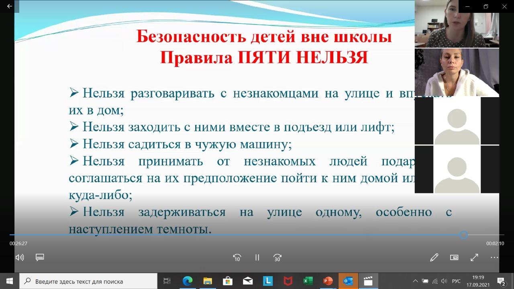Open Microsoft Store from the taskbar
The height and width of the screenshot is (289, 514).
228,281
